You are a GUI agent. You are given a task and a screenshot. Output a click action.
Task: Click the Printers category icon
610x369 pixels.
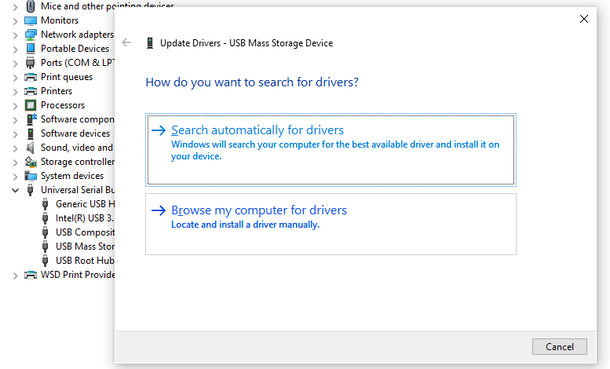31,91
